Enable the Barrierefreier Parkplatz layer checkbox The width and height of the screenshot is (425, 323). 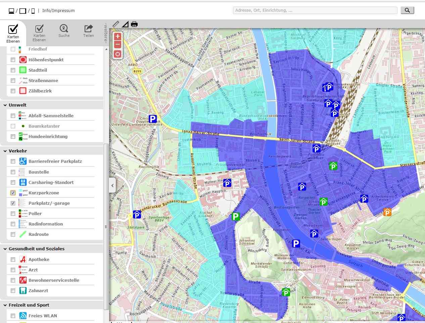pos(13,161)
